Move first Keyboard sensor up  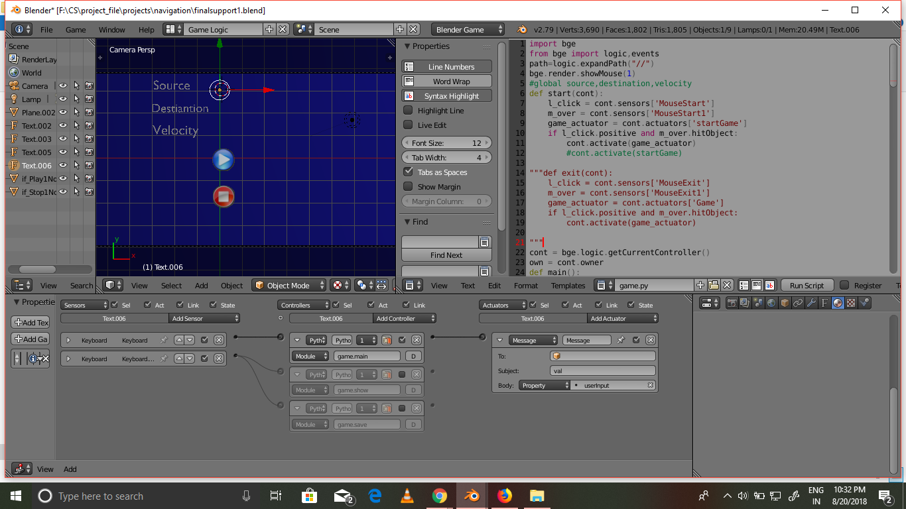[179, 340]
